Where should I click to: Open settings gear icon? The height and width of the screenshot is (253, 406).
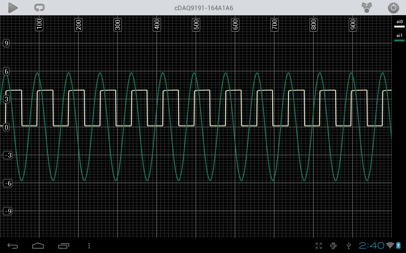pos(393,8)
